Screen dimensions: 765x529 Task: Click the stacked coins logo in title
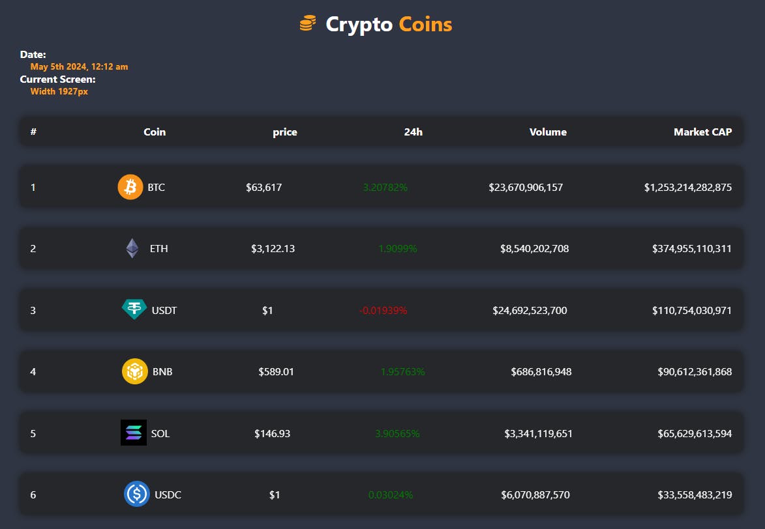click(308, 23)
